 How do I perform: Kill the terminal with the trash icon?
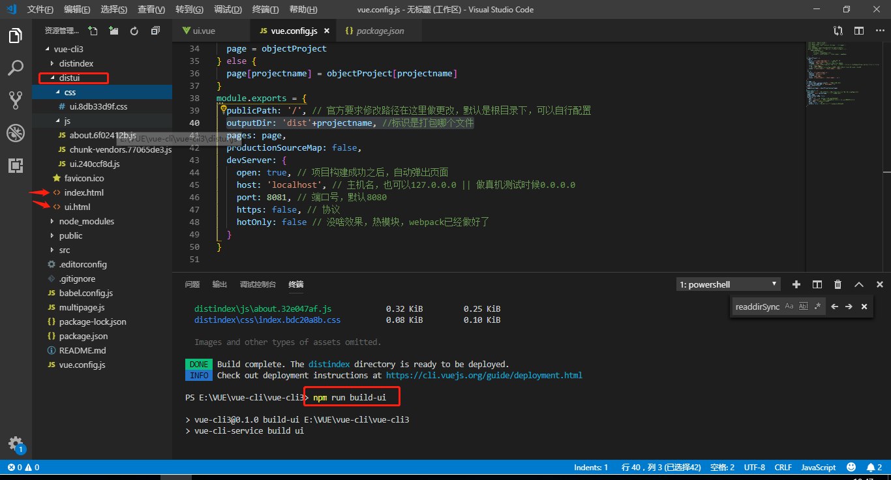pyautogui.click(x=838, y=284)
